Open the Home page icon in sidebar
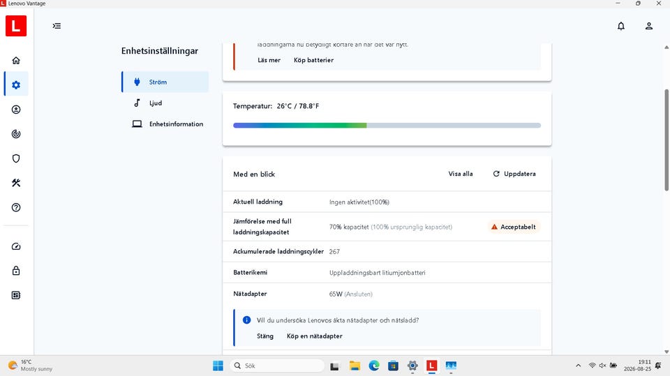This screenshot has height=376, width=670. click(16, 60)
